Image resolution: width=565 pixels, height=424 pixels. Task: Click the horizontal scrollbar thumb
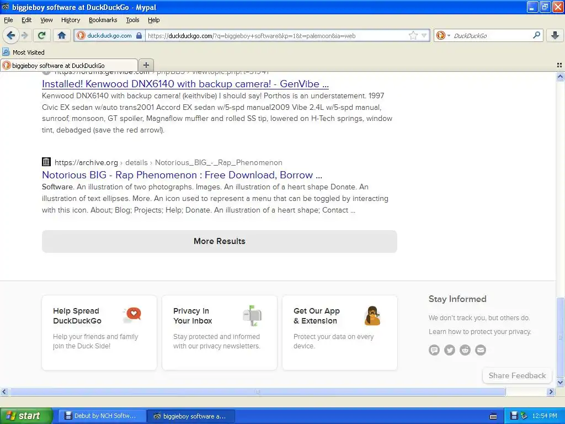click(x=258, y=391)
